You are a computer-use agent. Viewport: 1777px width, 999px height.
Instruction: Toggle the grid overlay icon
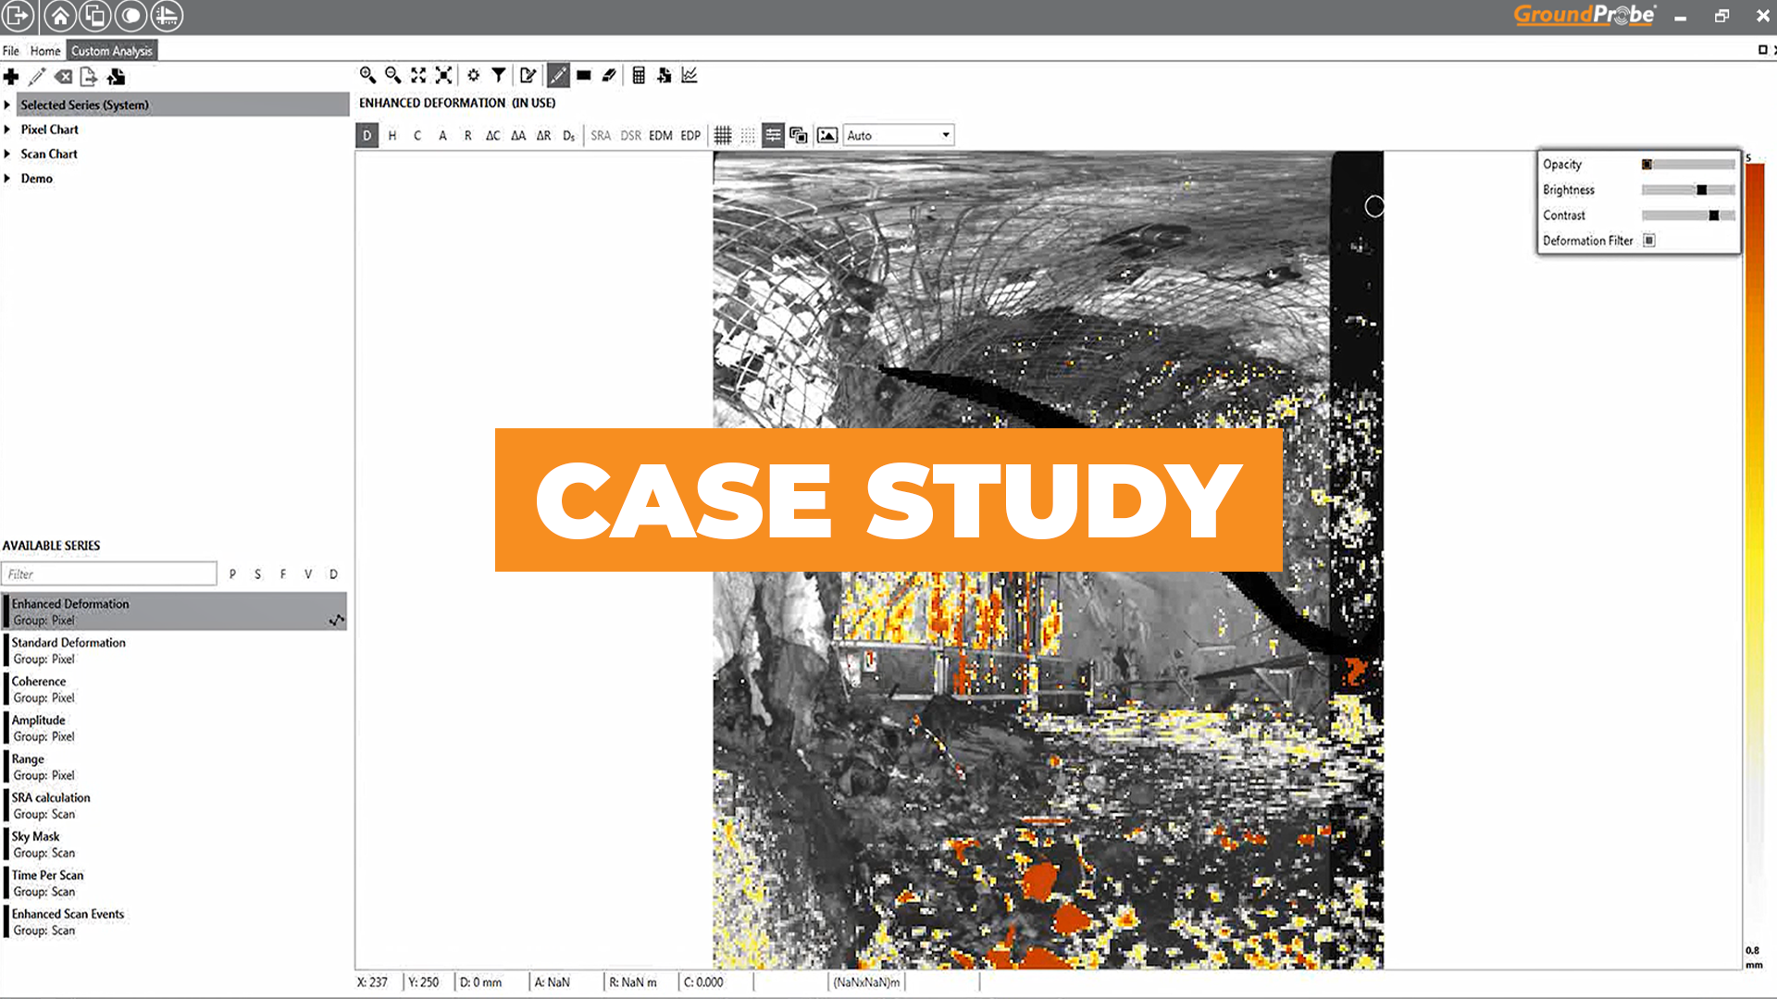[x=723, y=135]
